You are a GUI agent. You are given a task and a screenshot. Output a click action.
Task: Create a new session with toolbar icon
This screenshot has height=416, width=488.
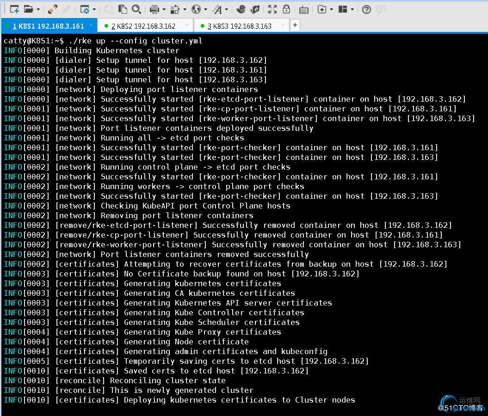[14, 9]
